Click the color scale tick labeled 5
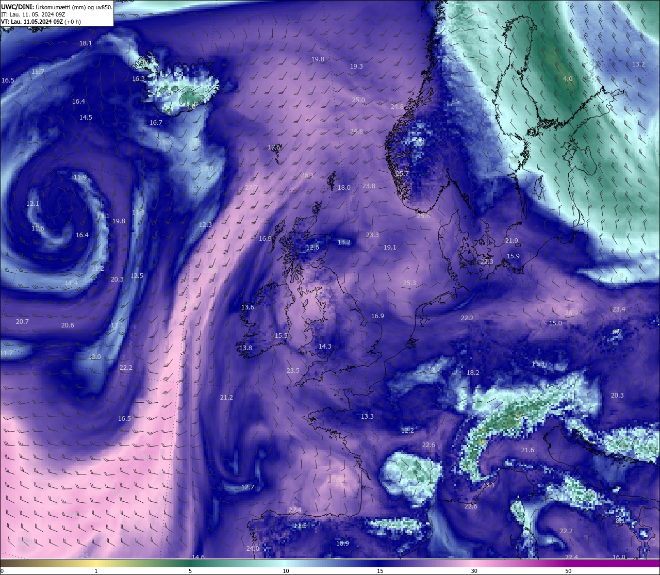 coord(190,571)
